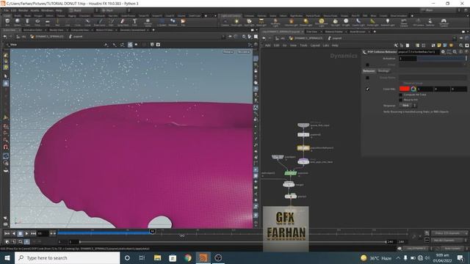
Task: Toggle the Group Name checkbox
Action: click(367, 78)
